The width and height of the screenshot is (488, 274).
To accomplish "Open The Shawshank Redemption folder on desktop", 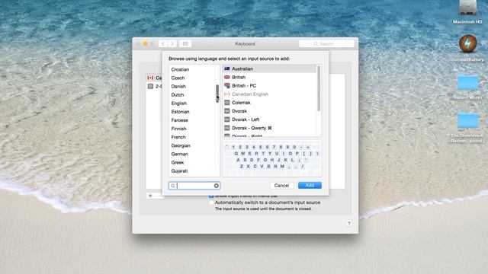I will tap(467, 121).
